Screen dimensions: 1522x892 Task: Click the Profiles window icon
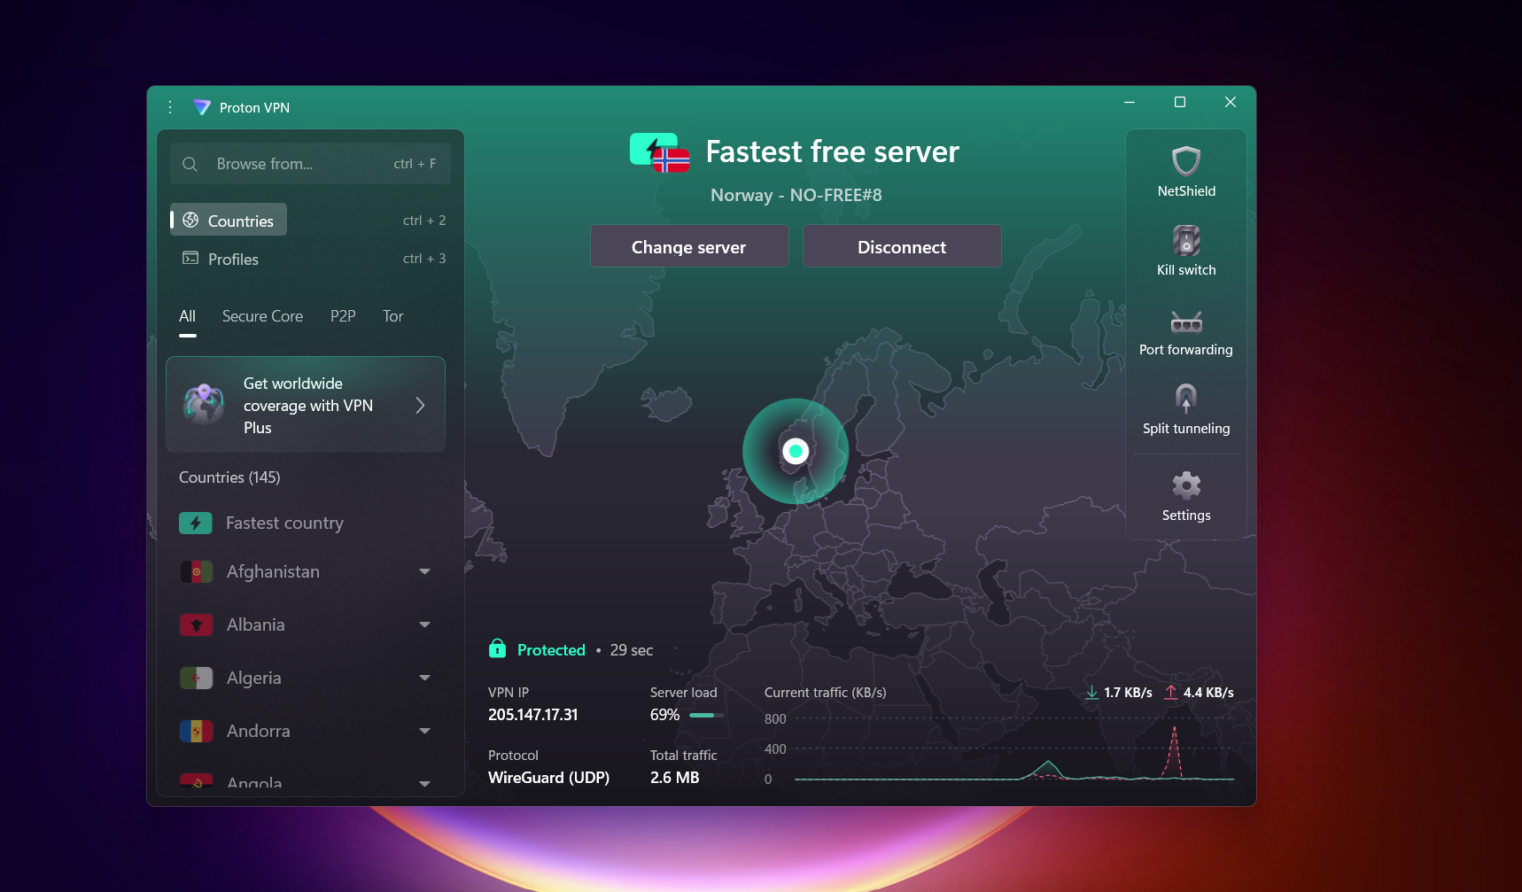click(190, 258)
